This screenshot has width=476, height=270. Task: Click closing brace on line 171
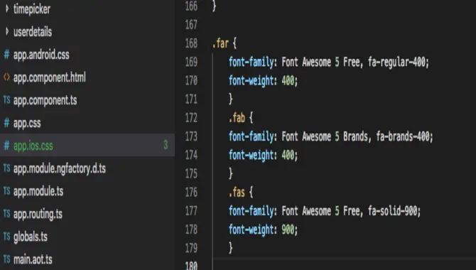tap(231, 99)
